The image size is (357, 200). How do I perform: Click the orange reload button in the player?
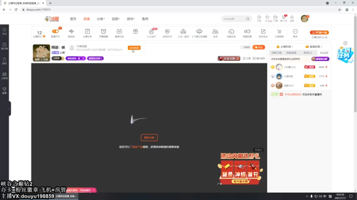149,138
